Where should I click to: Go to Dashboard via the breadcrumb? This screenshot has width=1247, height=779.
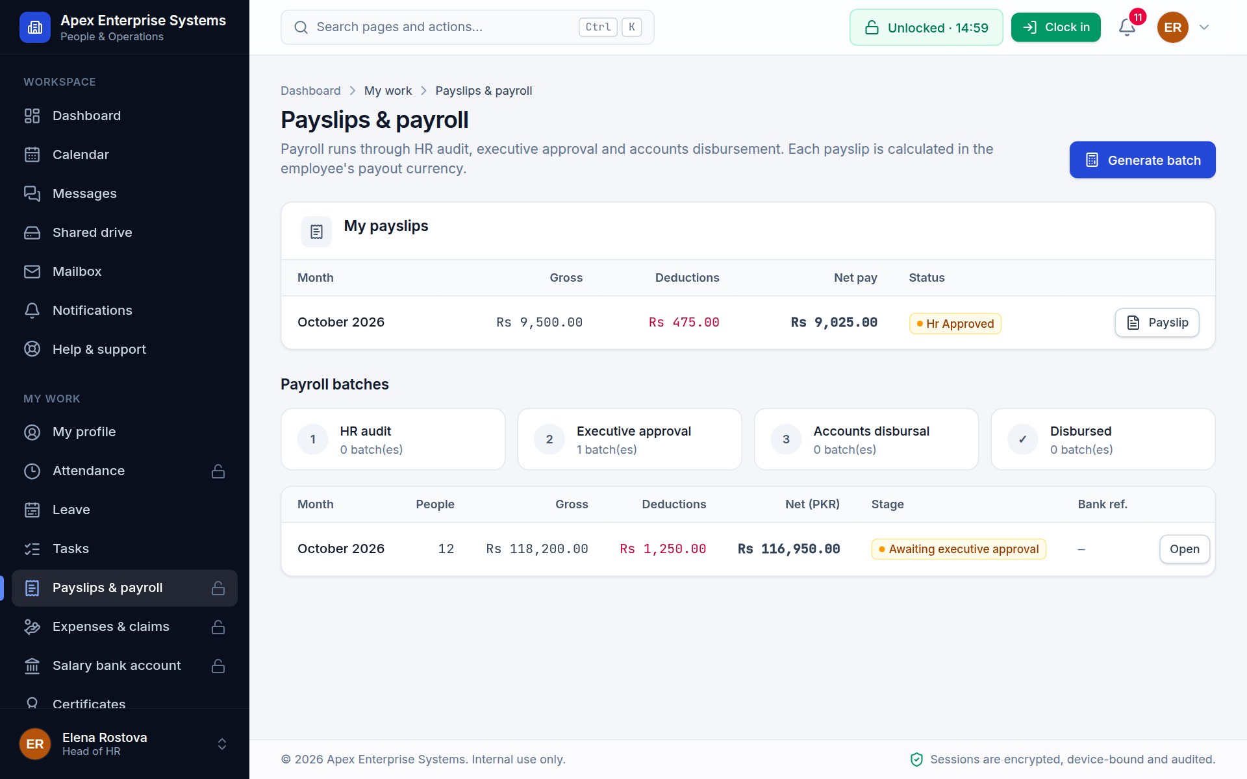tap(310, 91)
